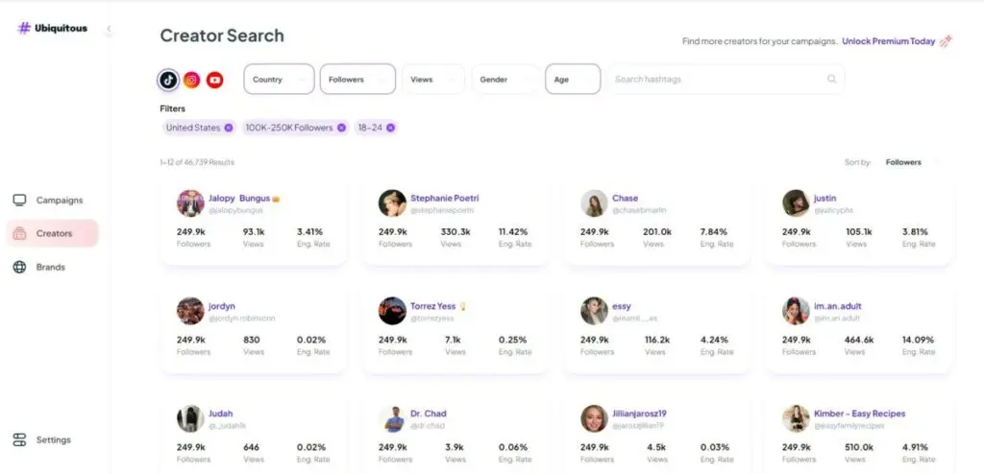984x474 pixels.
Task: Open Brands in the sidebar
Action: [50, 267]
